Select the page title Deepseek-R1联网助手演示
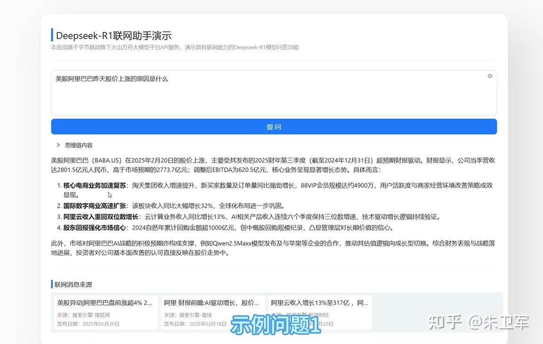543x344 pixels. pyautogui.click(x=113, y=35)
